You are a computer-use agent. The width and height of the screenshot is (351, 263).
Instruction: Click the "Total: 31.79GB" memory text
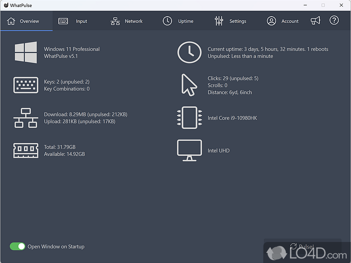coord(60,147)
